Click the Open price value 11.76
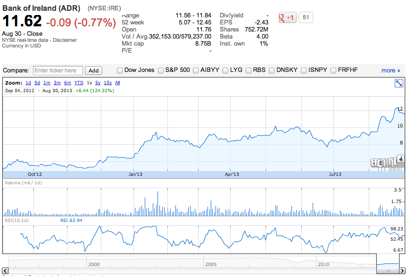407x276 pixels. (x=204, y=30)
